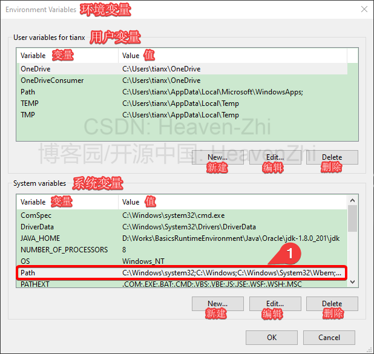Click Edit button under user variables
Viewport: 374px width, 354px height.
point(275,157)
